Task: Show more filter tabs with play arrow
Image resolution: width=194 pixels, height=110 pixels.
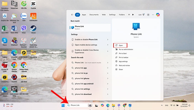Action: pos(133,15)
